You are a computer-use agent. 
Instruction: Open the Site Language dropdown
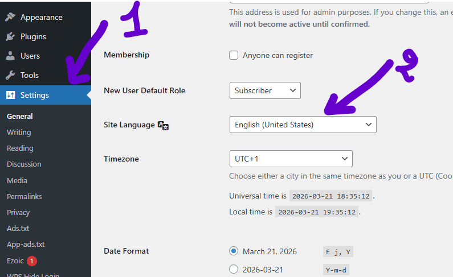point(303,125)
